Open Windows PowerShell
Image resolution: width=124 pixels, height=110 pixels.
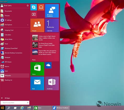[x=15, y=48]
